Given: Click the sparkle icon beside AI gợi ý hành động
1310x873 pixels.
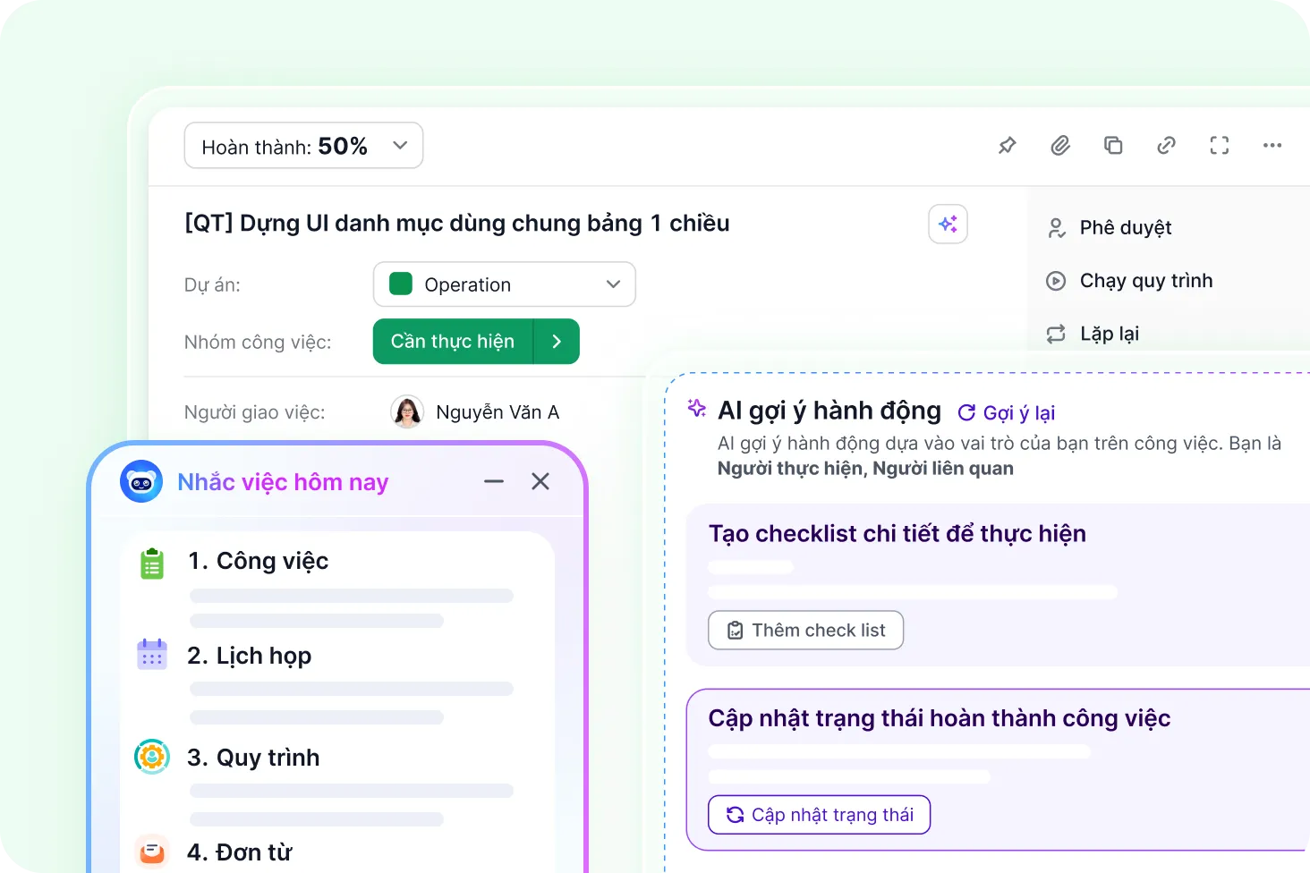Looking at the screenshot, I should [x=697, y=409].
